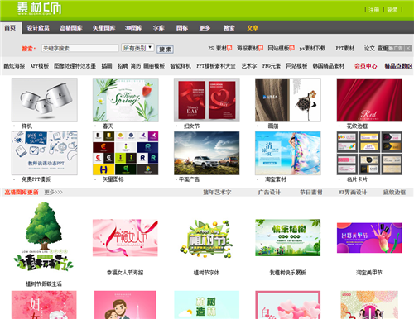Open the 插画 category link
The height and width of the screenshot is (319, 414).
coord(107,66)
